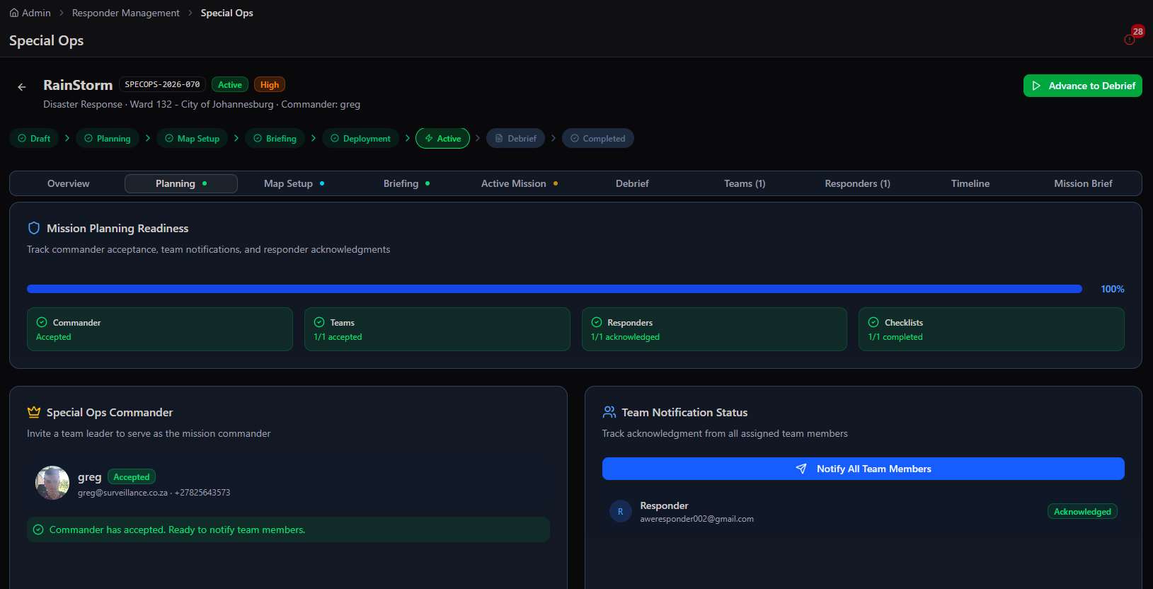
Task: Switch to the Map Setup tab
Action: [x=294, y=183]
